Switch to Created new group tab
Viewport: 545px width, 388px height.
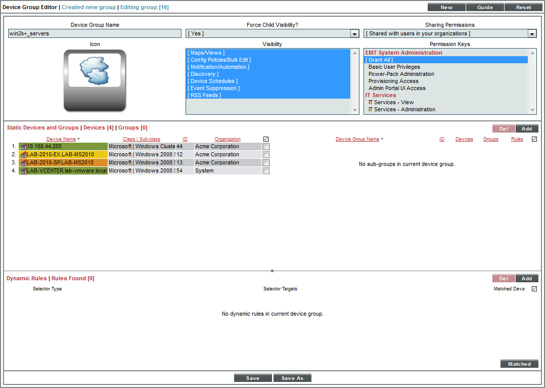(x=88, y=7)
